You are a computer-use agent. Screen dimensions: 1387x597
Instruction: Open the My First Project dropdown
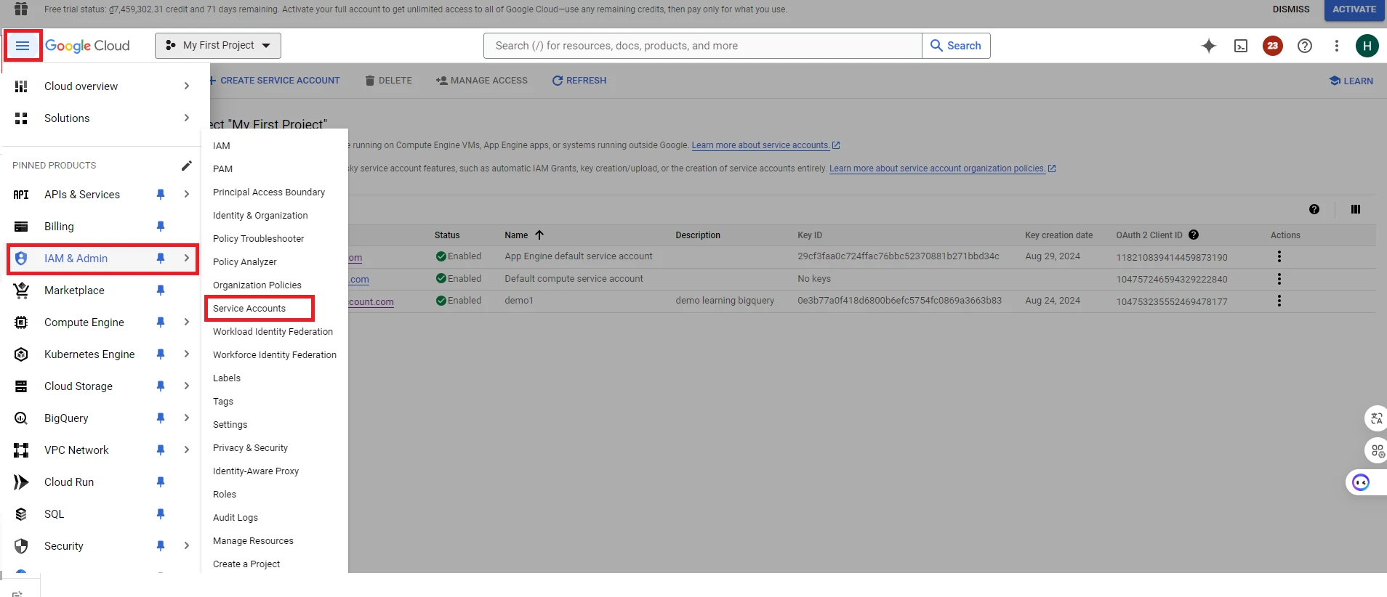218,46
